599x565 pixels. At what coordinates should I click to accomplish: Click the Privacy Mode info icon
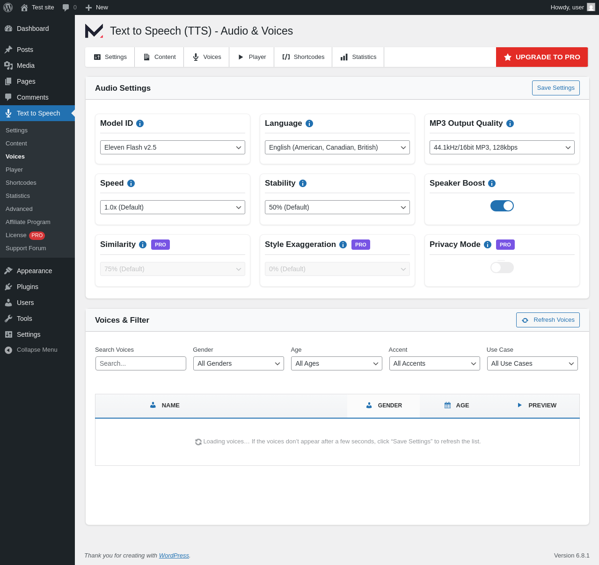point(488,245)
